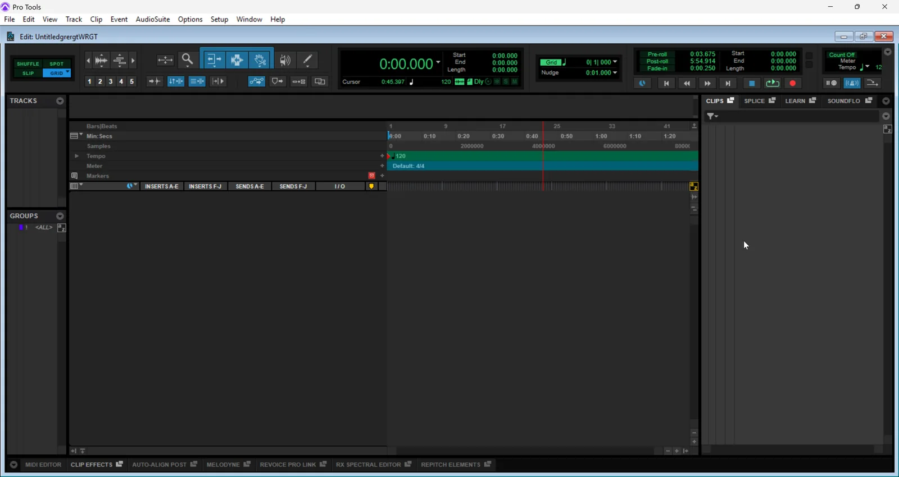Toggle Insertion Follows Playback

[219, 81]
